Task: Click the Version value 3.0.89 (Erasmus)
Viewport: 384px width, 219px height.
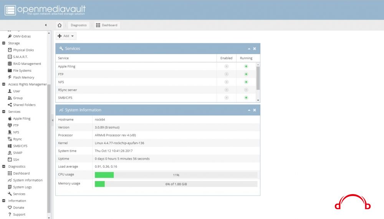Action: (107, 127)
